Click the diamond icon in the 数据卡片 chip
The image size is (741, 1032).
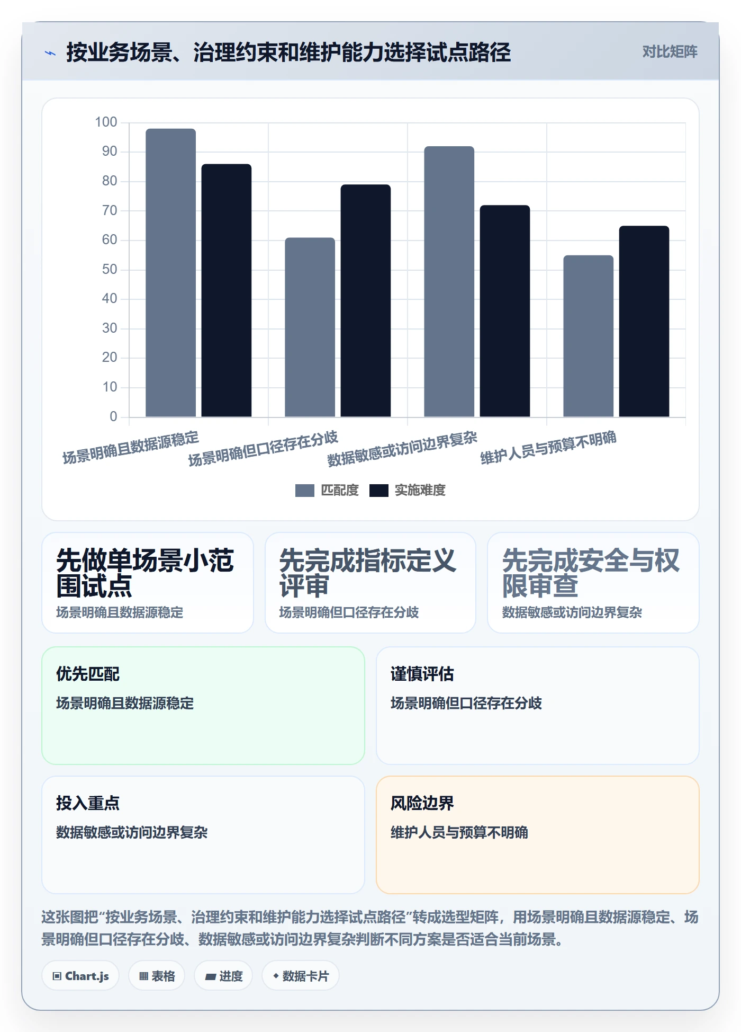[276, 976]
